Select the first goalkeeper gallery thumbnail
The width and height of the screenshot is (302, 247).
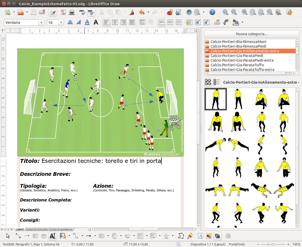(215, 99)
